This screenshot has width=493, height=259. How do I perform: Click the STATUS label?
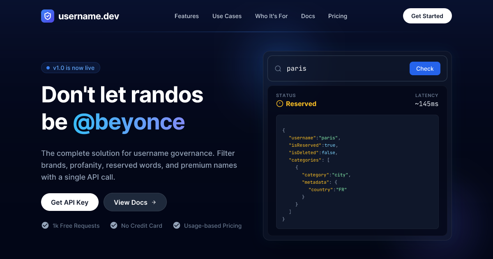tap(286, 95)
